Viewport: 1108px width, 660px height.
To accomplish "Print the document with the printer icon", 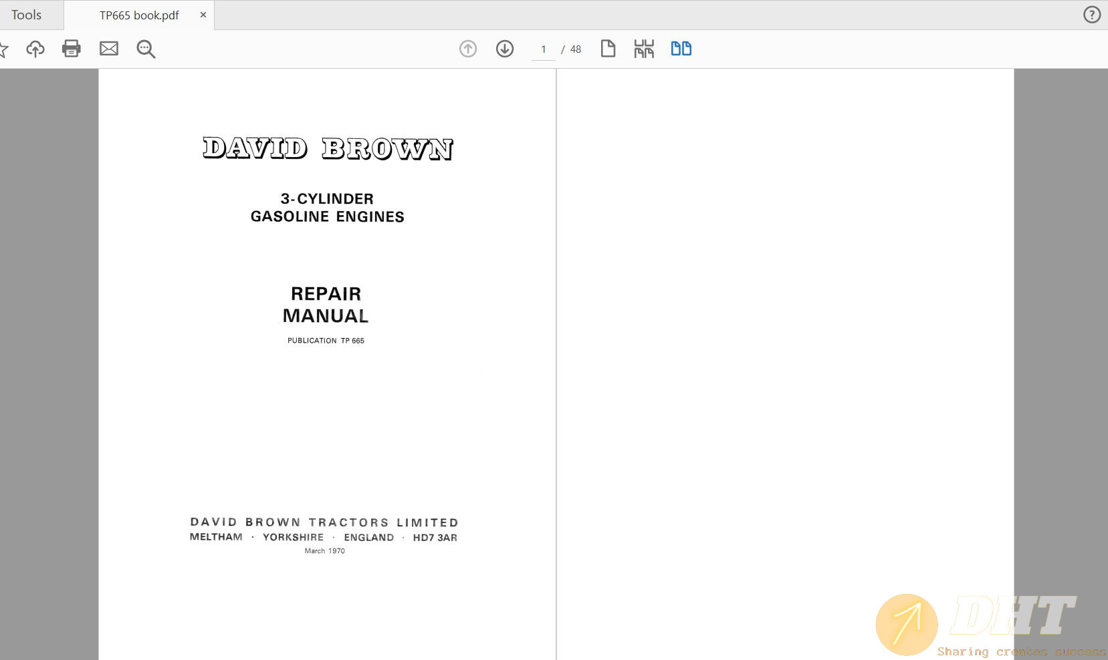I will tap(72, 49).
